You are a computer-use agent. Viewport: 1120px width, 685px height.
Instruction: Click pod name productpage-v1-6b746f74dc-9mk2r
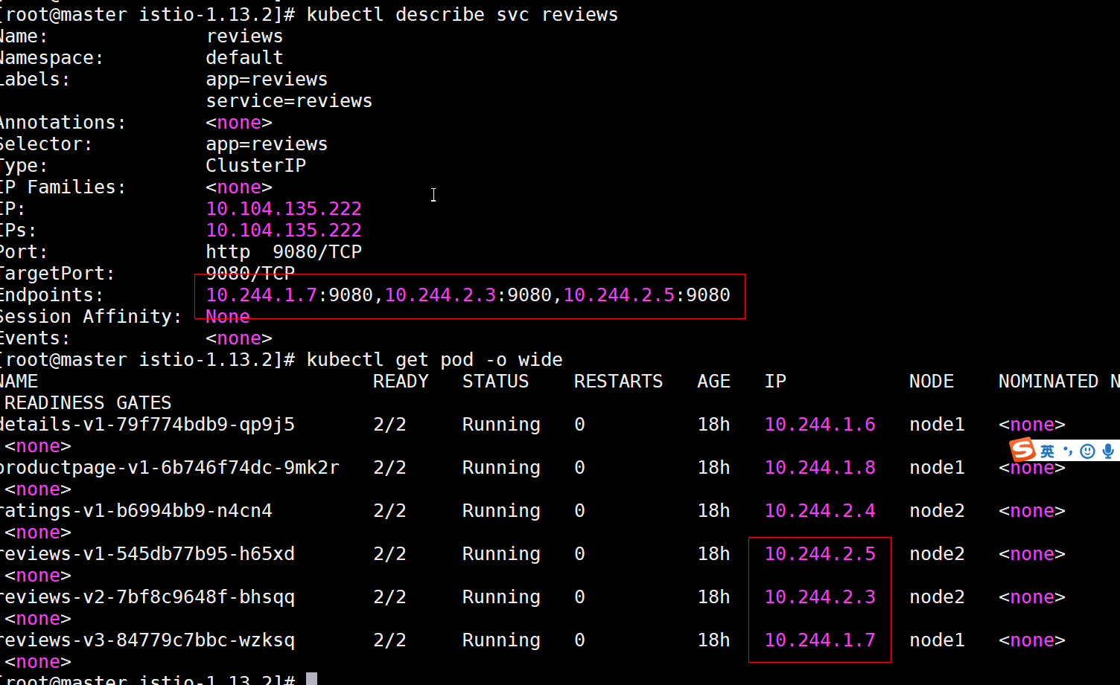pyautogui.click(x=169, y=468)
